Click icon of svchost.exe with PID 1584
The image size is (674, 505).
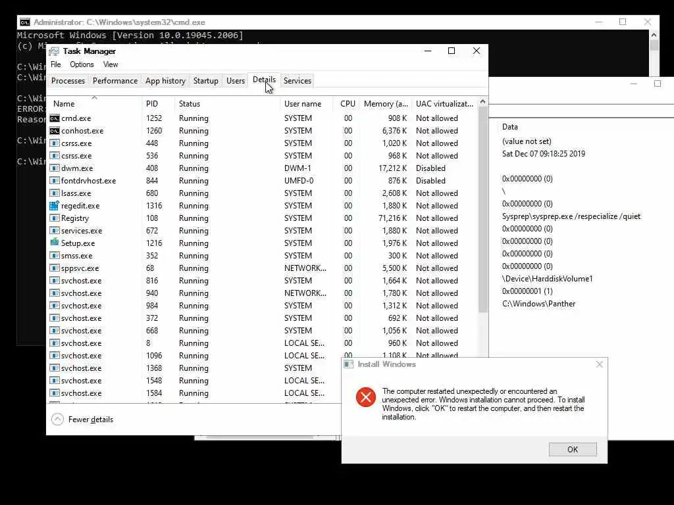pyautogui.click(x=55, y=393)
